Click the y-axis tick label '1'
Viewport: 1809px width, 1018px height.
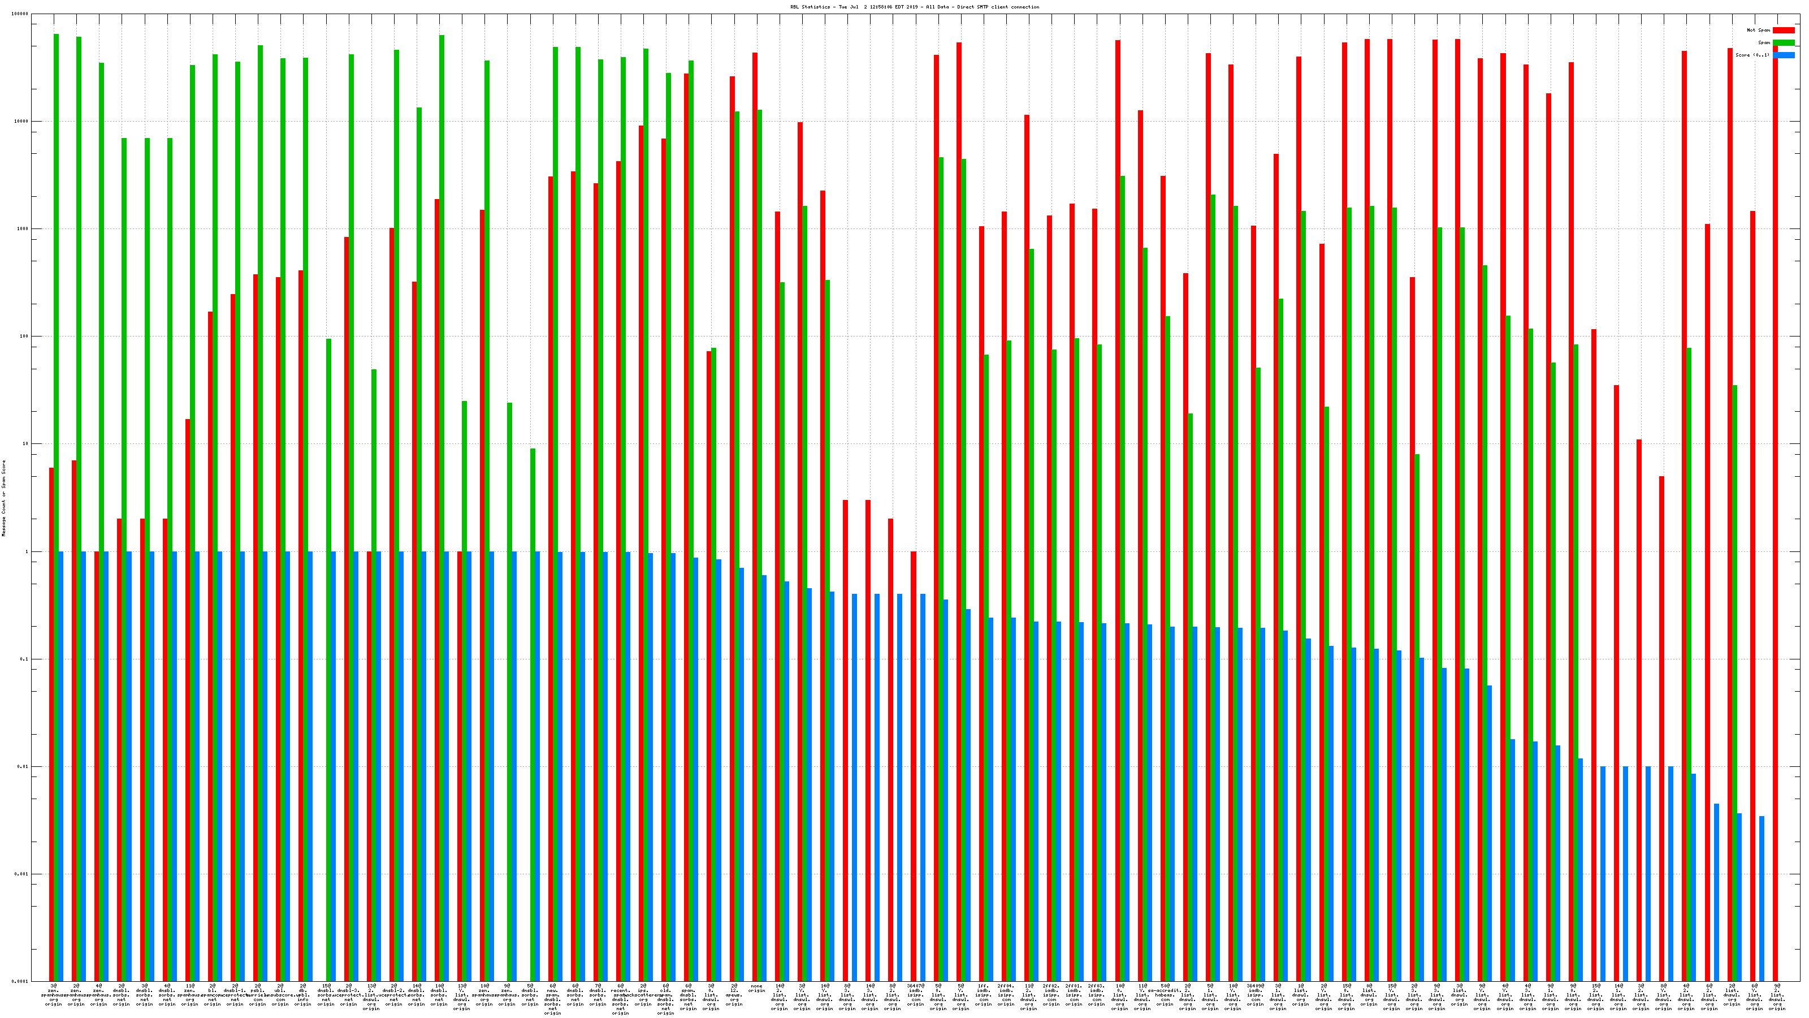[25, 551]
